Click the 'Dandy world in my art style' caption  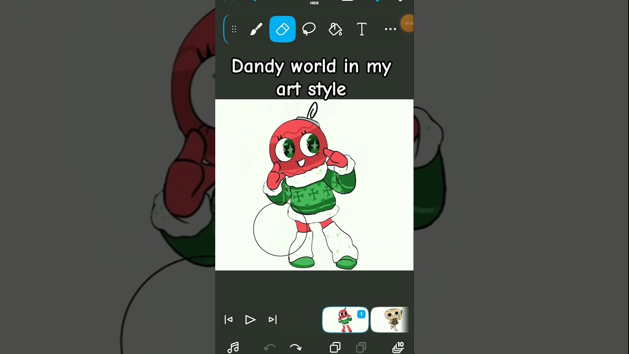(x=312, y=78)
